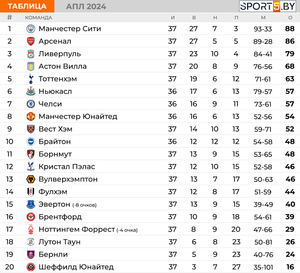
Task: Select the Manchester United crest
Action: (x=31, y=116)
